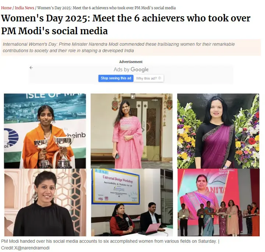Select photo of woman holding two trophies
Image resolution: width=265 pixels, height=252 pixels.
tap(45, 131)
